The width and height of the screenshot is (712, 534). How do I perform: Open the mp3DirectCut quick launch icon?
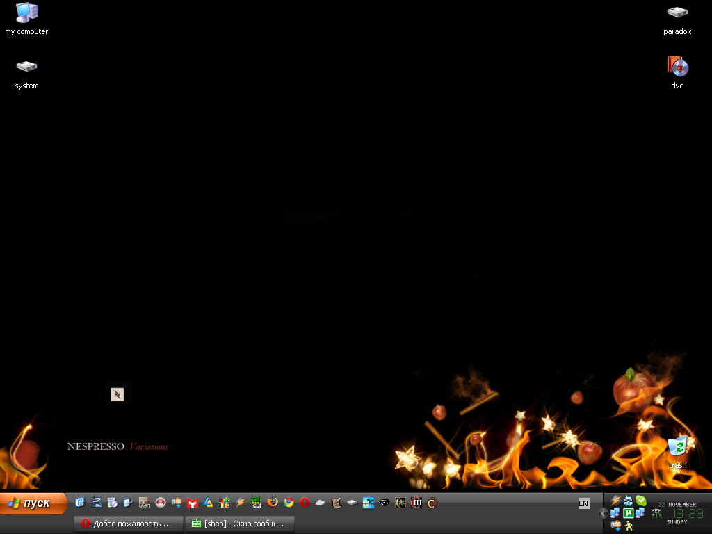tap(257, 503)
